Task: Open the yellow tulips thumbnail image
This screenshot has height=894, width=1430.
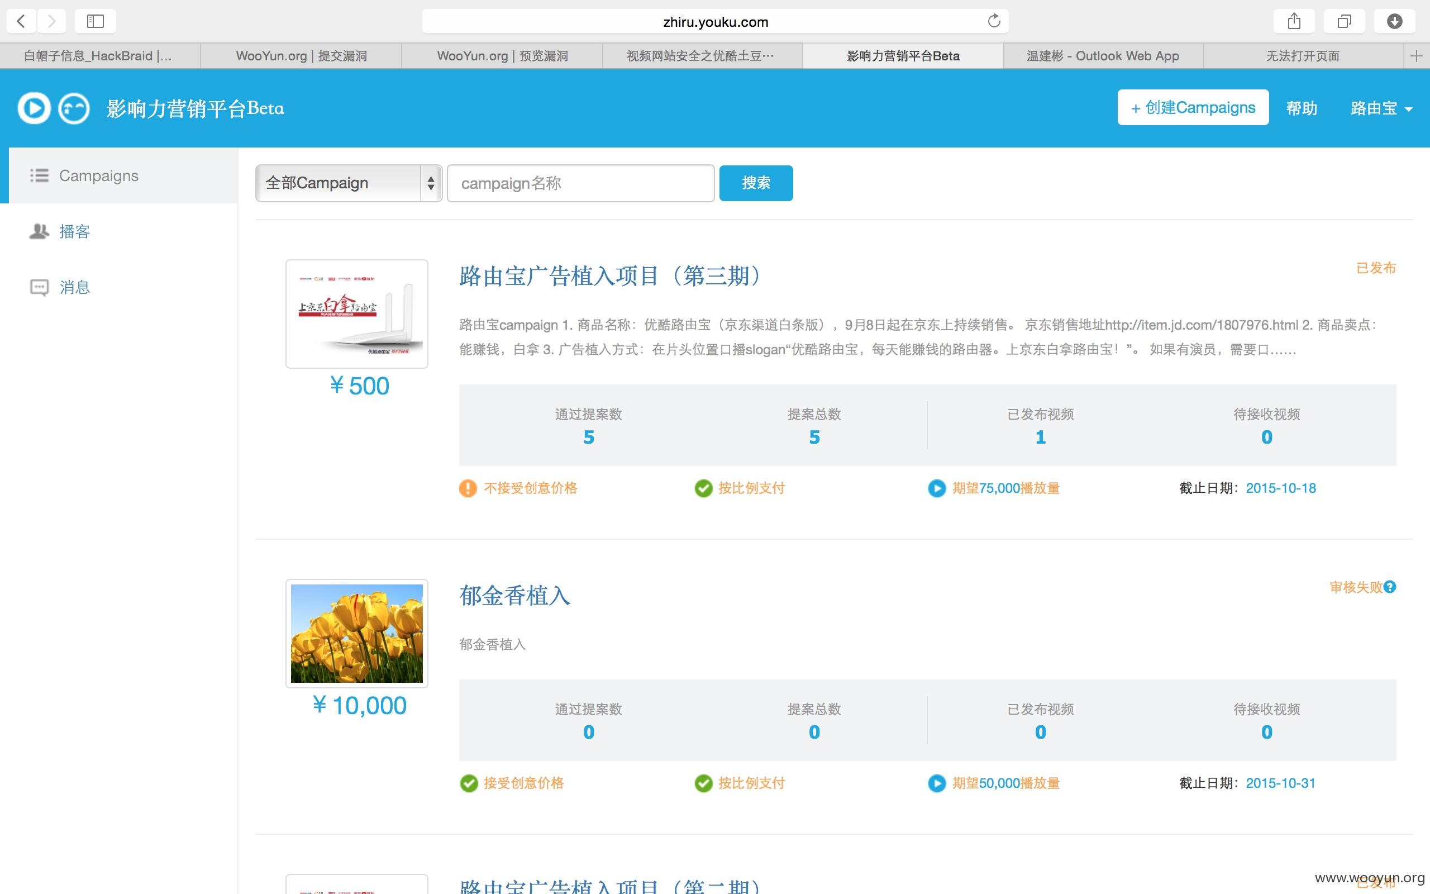Action: [x=357, y=633]
